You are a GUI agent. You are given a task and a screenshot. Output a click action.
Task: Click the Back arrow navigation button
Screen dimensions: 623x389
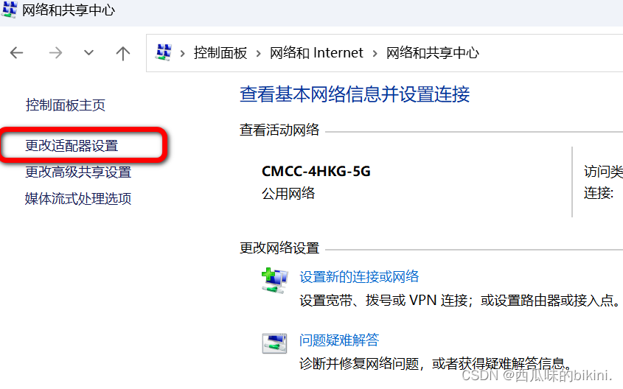click(x=17, y=53)
